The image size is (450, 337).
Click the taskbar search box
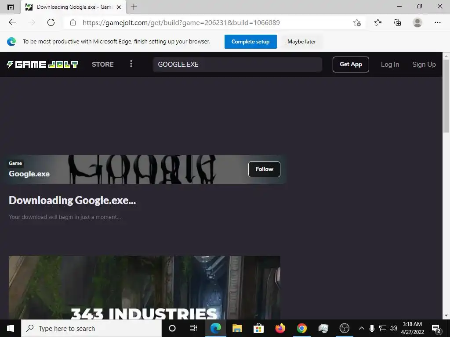(91, 328)
